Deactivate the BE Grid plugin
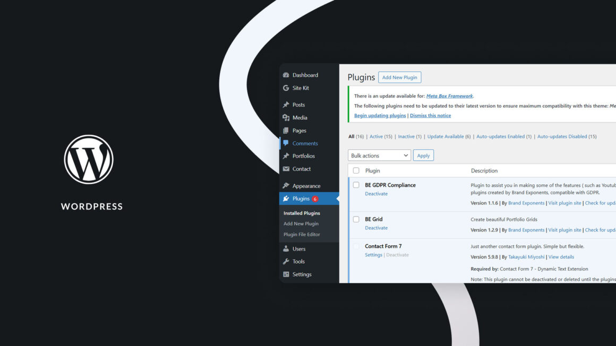 click(376, 228)
